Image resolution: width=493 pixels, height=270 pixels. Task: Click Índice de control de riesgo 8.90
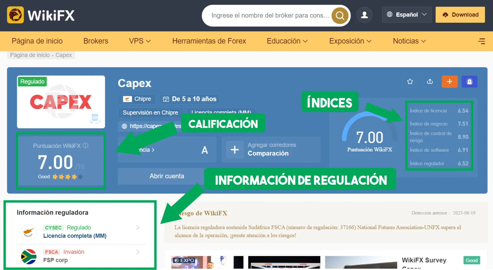click(439, 137)
